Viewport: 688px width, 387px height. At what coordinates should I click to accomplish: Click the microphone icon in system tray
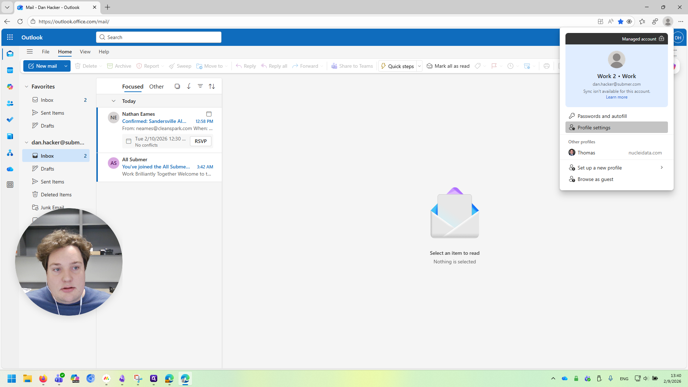tap(611, 378)
